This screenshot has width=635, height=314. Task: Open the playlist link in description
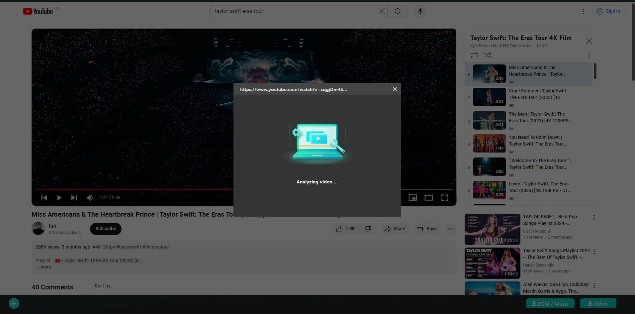[99, 261]
